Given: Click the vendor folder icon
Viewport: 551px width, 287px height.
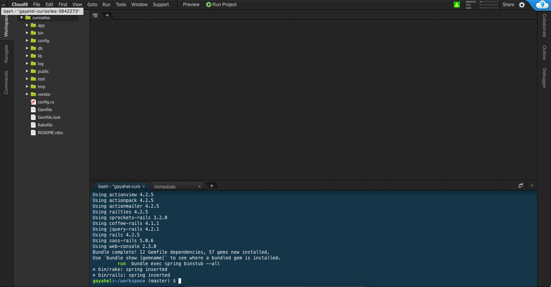Looking at the screenshot, I should (x=33, y=94).
